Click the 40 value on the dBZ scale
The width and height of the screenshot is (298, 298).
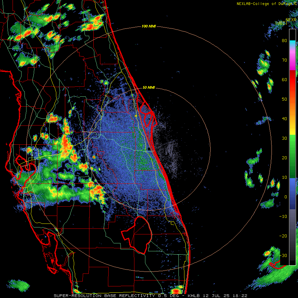(284, 119)
